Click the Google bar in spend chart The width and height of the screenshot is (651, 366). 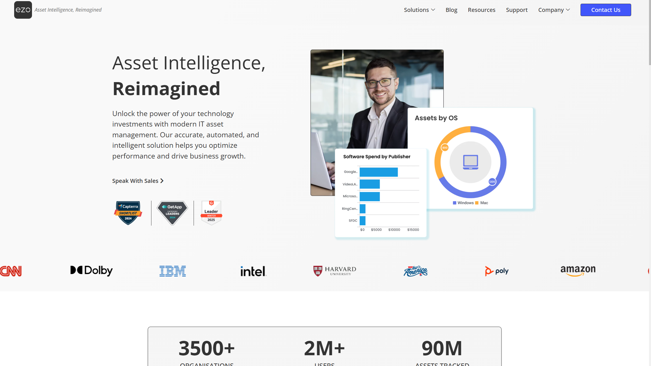pyautogui.click(x=378, y=172)
